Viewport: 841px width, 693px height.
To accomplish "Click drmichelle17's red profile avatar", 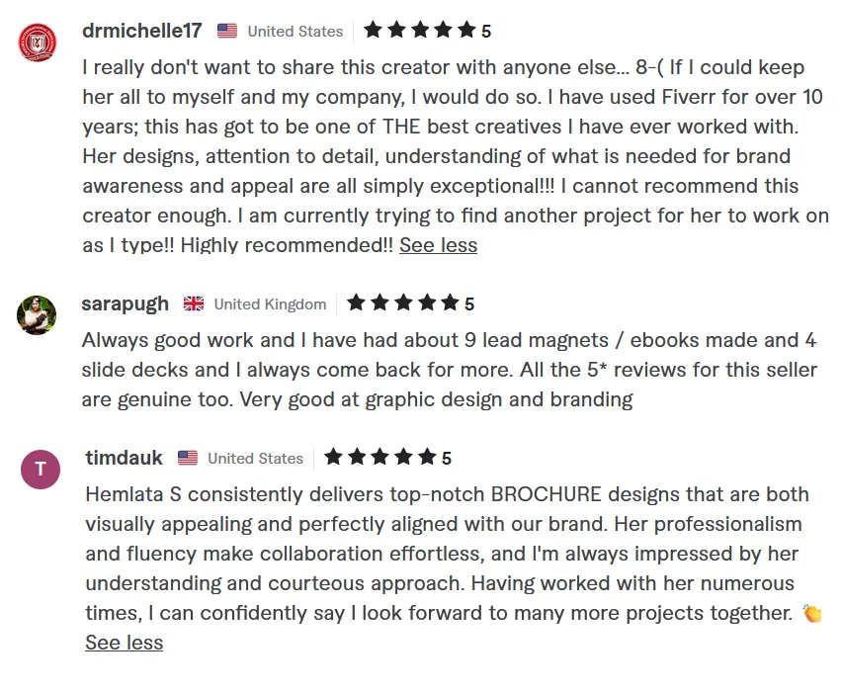I will coord(38,42).
